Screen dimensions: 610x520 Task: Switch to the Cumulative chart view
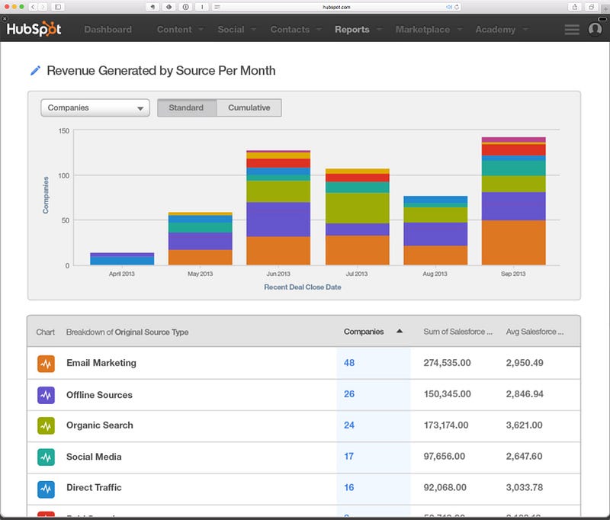point(249,108)
